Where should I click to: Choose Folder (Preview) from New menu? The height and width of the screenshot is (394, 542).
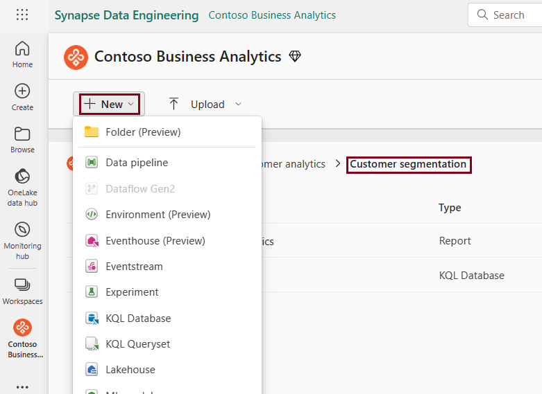pos(167,132)
